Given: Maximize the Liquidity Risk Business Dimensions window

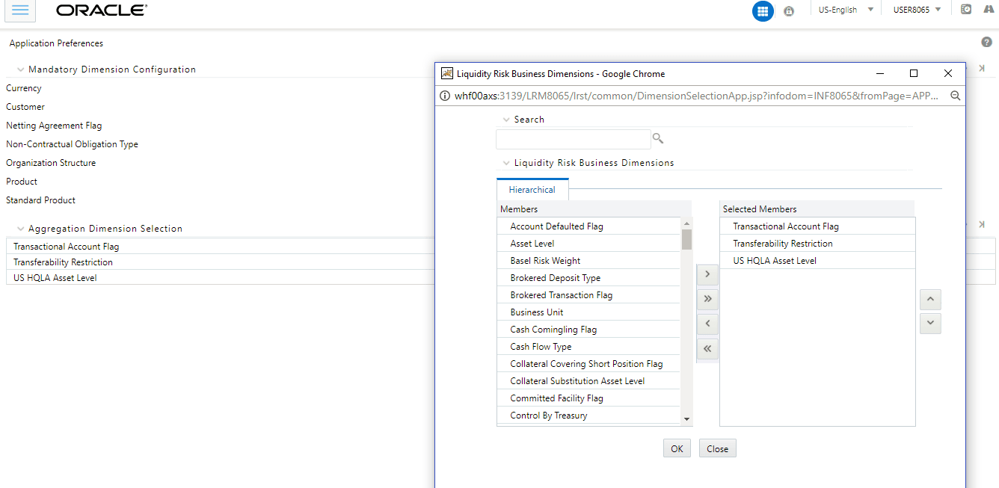Looking at the screenshot, I should [913, 73].
